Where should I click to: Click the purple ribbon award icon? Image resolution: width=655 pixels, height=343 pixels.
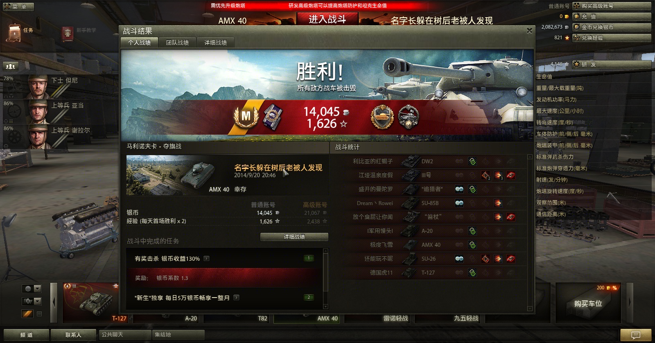pyautogui.click(x=272, y=117)
